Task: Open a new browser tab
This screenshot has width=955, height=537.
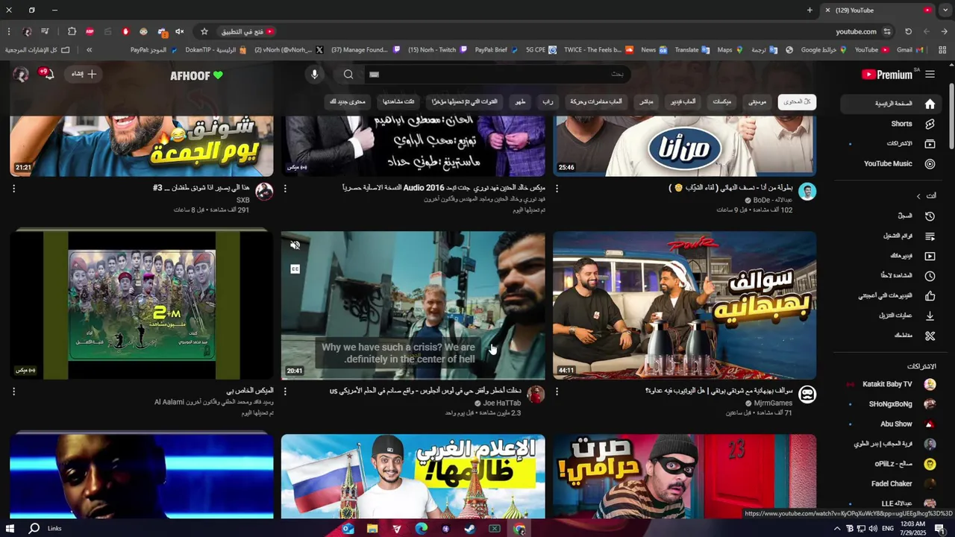Action: [810, 10]
